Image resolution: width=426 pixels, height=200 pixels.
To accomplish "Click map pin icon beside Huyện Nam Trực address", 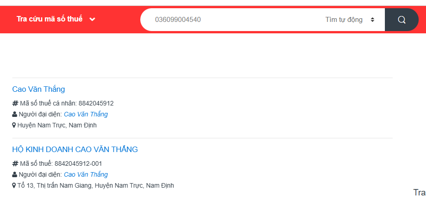I will (14, 125).
